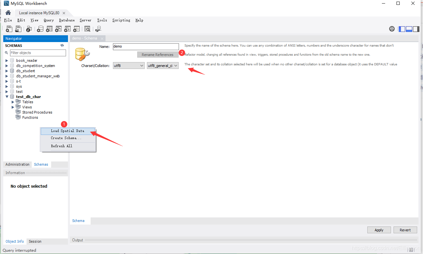Open the home screen icon
423x254 pixels.
point(8,13)
